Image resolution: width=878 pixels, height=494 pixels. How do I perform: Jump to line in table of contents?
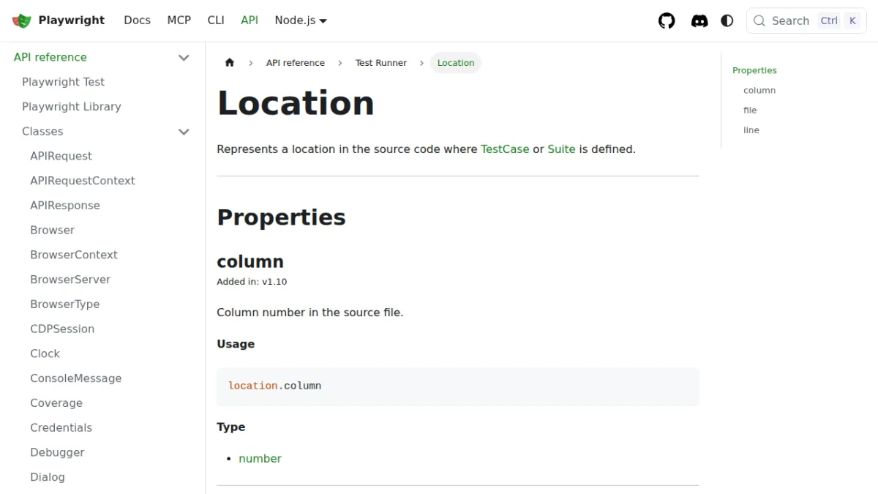[751, 130]
